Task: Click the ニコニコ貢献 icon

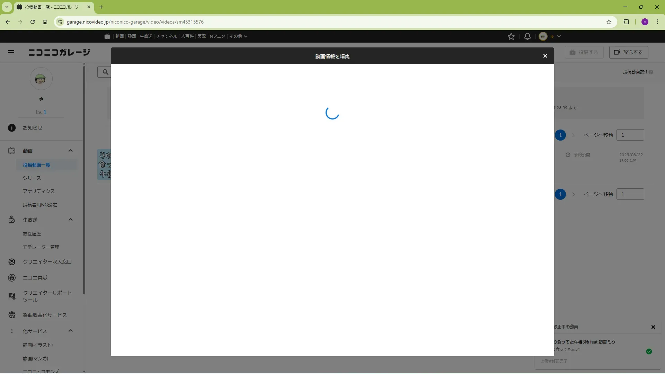Action: 12,278
